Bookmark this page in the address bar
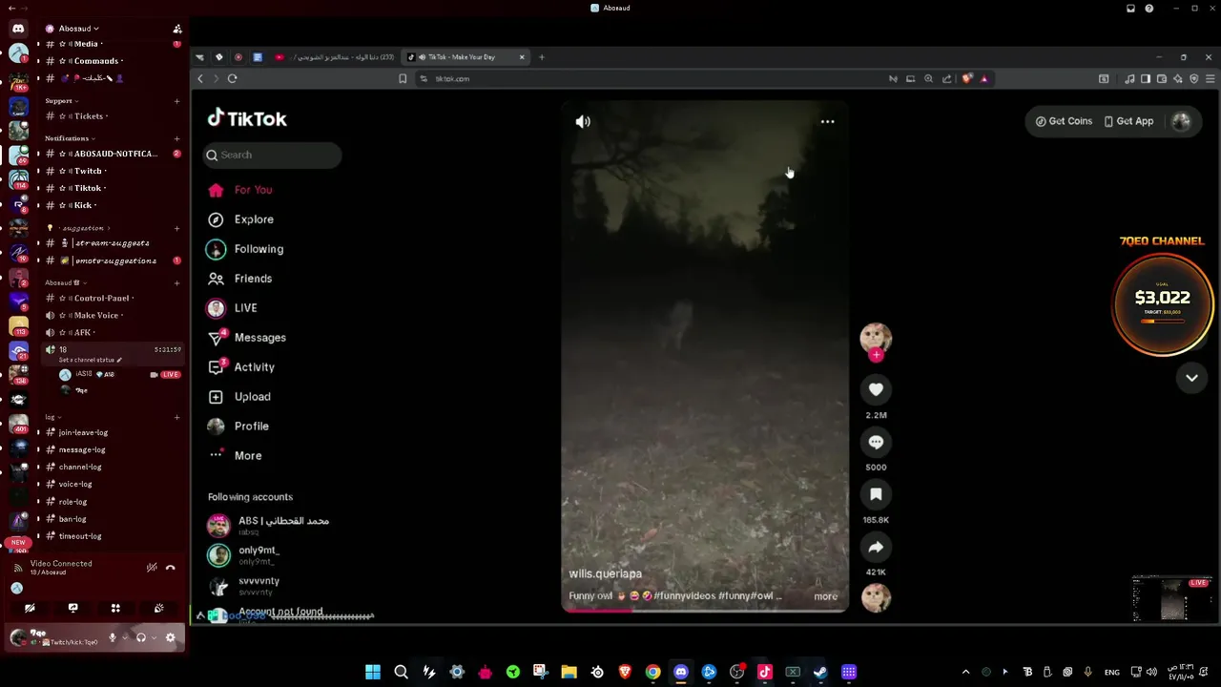 point(403,78)
